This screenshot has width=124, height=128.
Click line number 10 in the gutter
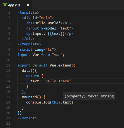[8, 60]
